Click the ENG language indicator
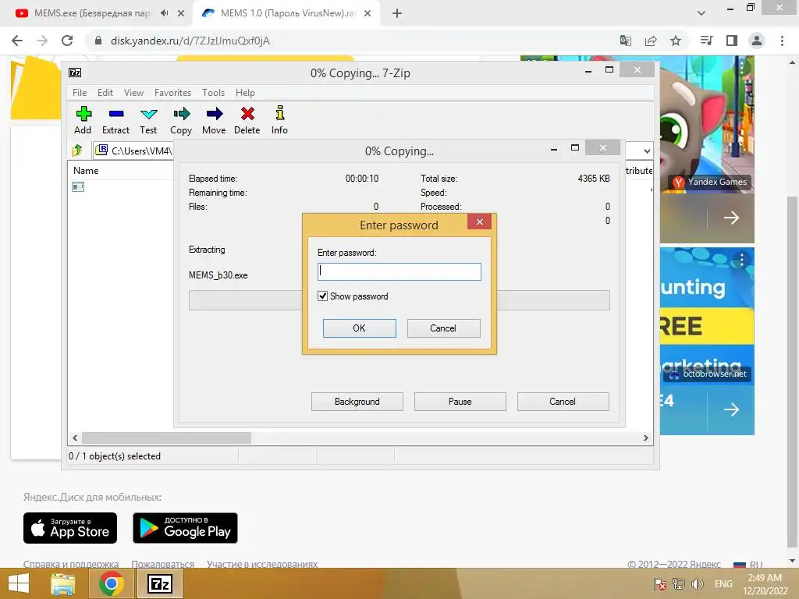Viewport: 799px width, 599px height. (x=723, y=584)
